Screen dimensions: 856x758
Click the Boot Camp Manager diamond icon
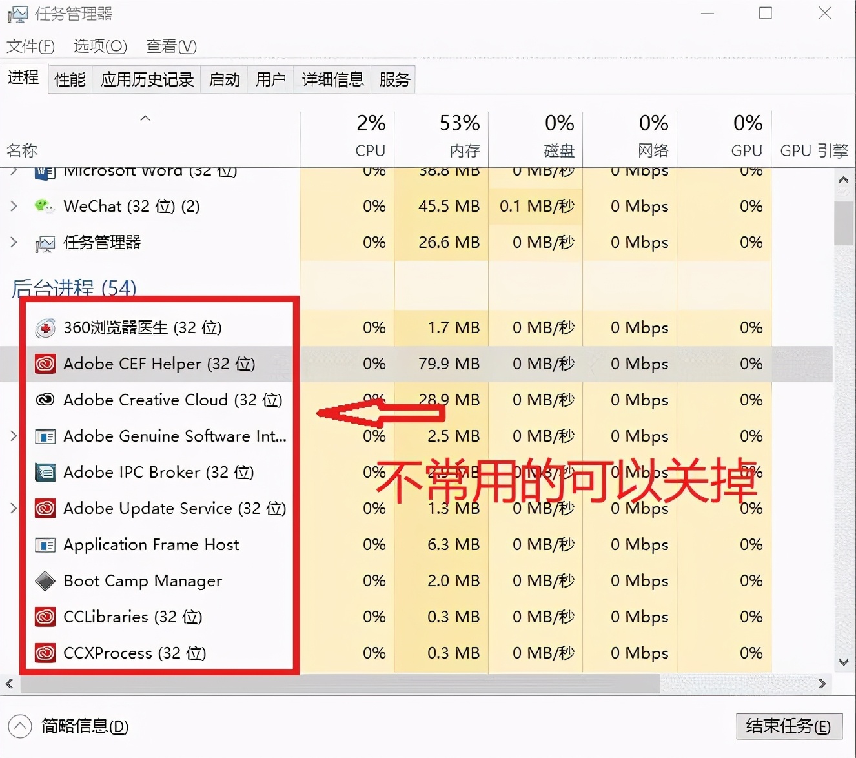[44, 580]
